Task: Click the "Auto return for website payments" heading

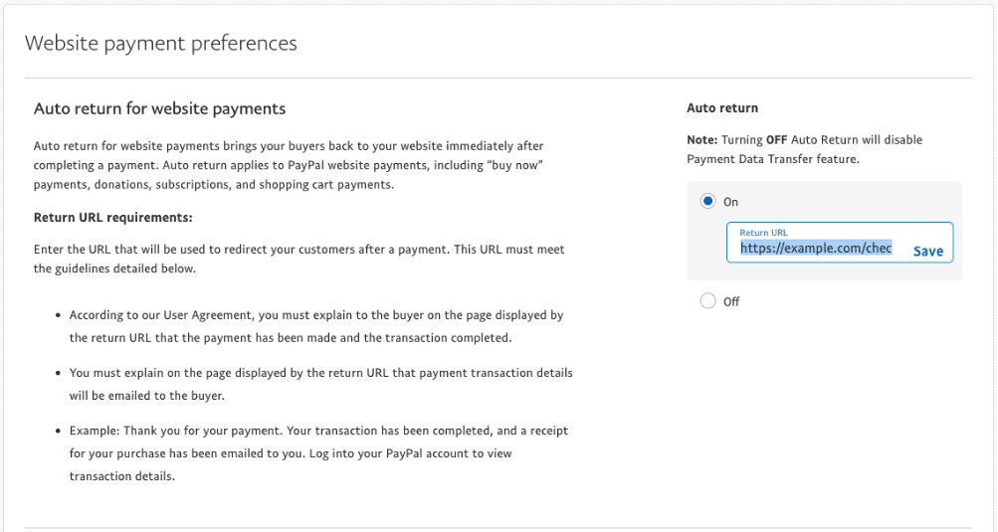Action: coord(160,108)
